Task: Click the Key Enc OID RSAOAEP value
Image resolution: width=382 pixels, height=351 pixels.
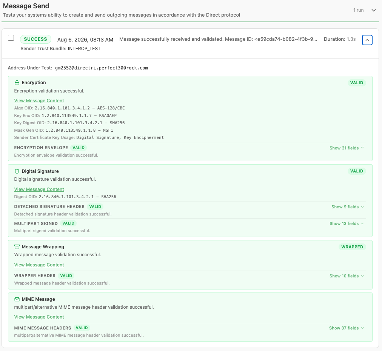Action: click(x=79, y=115)
